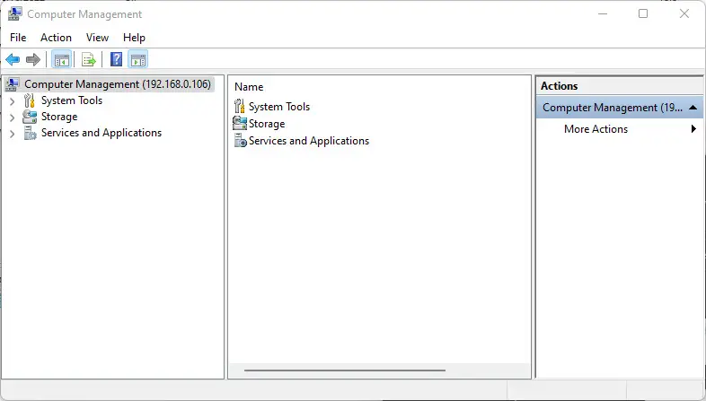The width and height of the screenshot is (706, 401).
Task: Toggle Show/Hide Console Tree toolbar button
Action: [x=61, y=60]
